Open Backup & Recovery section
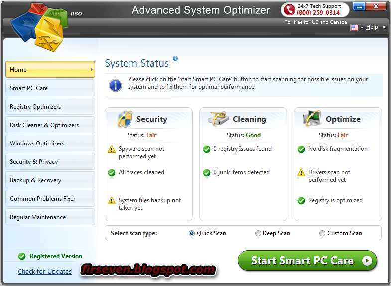Screen dimensions: 391x286 (50, 180)
